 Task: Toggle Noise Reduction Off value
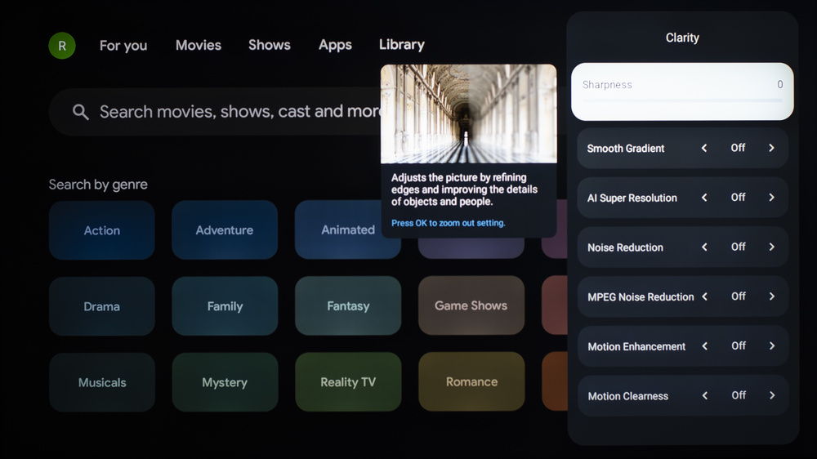point(738,247)
